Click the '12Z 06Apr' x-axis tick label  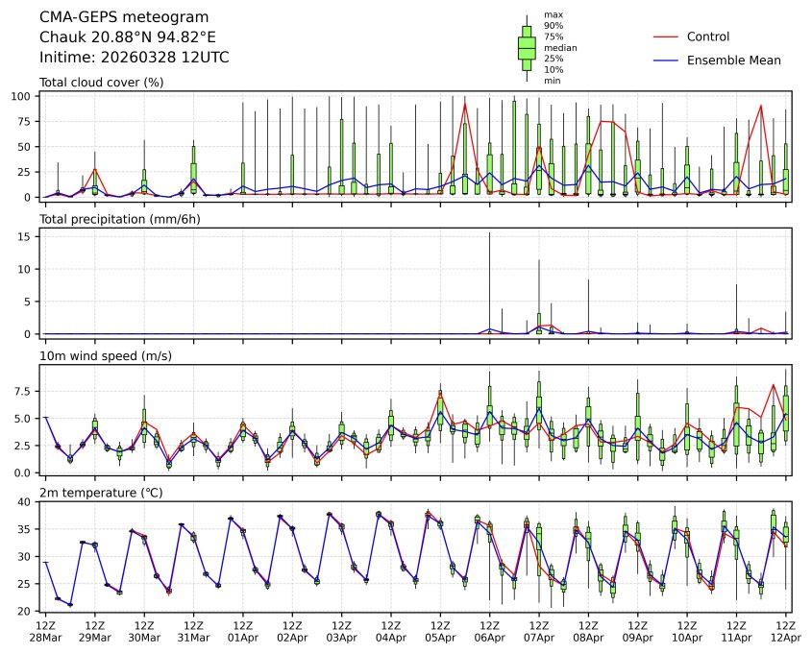coord(488,631)
